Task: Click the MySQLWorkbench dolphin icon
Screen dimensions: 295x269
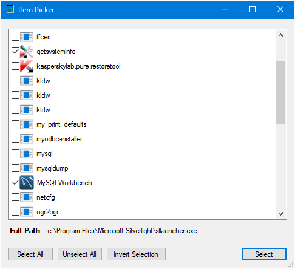Action: coord(27,183)
